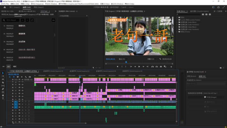This screenshot has height=128, width=227.
Task: Open playback resolution Full dropdown
Action: (153, 59)
